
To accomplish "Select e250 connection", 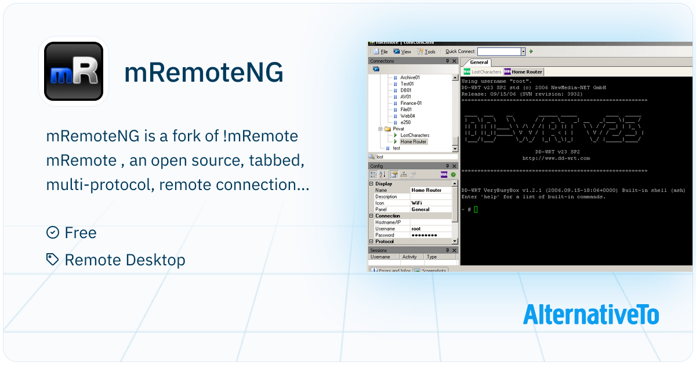I will coord(405,122).
